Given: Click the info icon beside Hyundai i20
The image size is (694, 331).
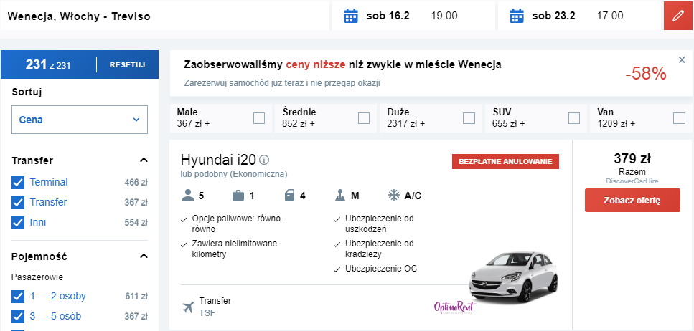Looking at the screenshot, I should (x=264, y=160).
